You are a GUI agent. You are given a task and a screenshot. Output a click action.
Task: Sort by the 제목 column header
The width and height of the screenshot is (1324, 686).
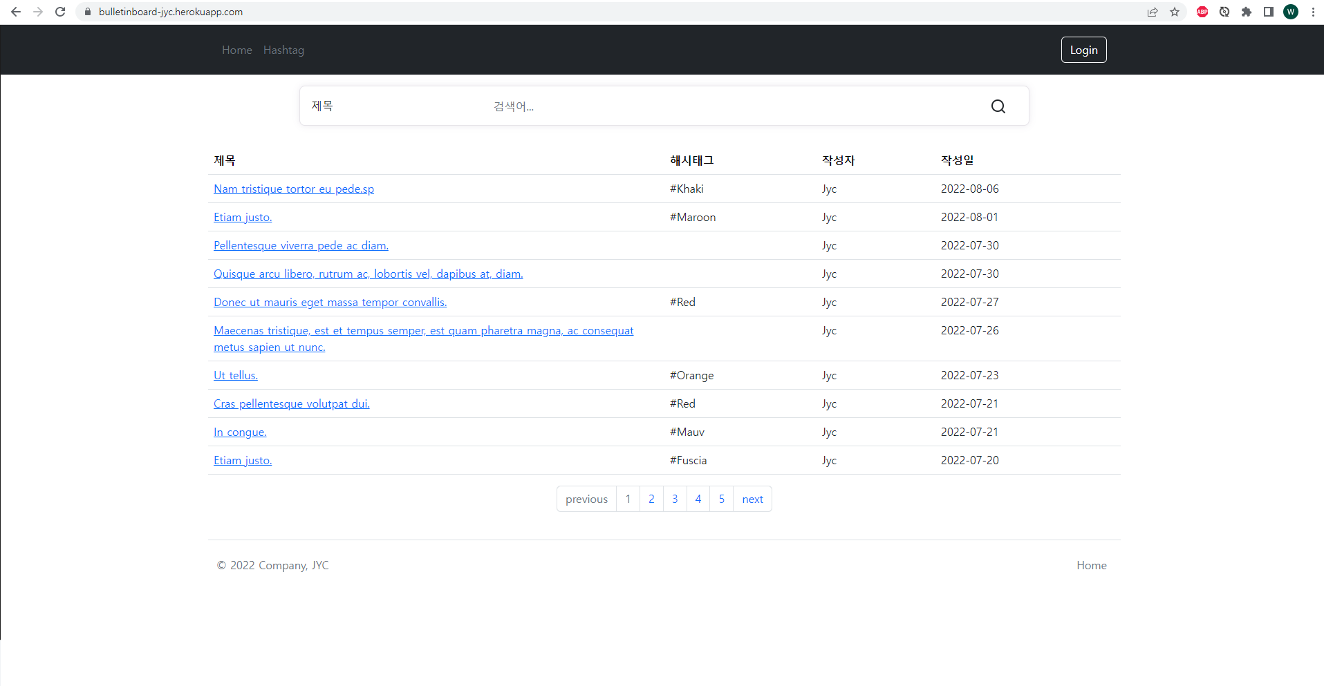(x=225, y=160)
